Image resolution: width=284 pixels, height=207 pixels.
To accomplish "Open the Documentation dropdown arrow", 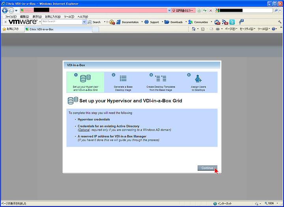I will [x=142, y=22].
